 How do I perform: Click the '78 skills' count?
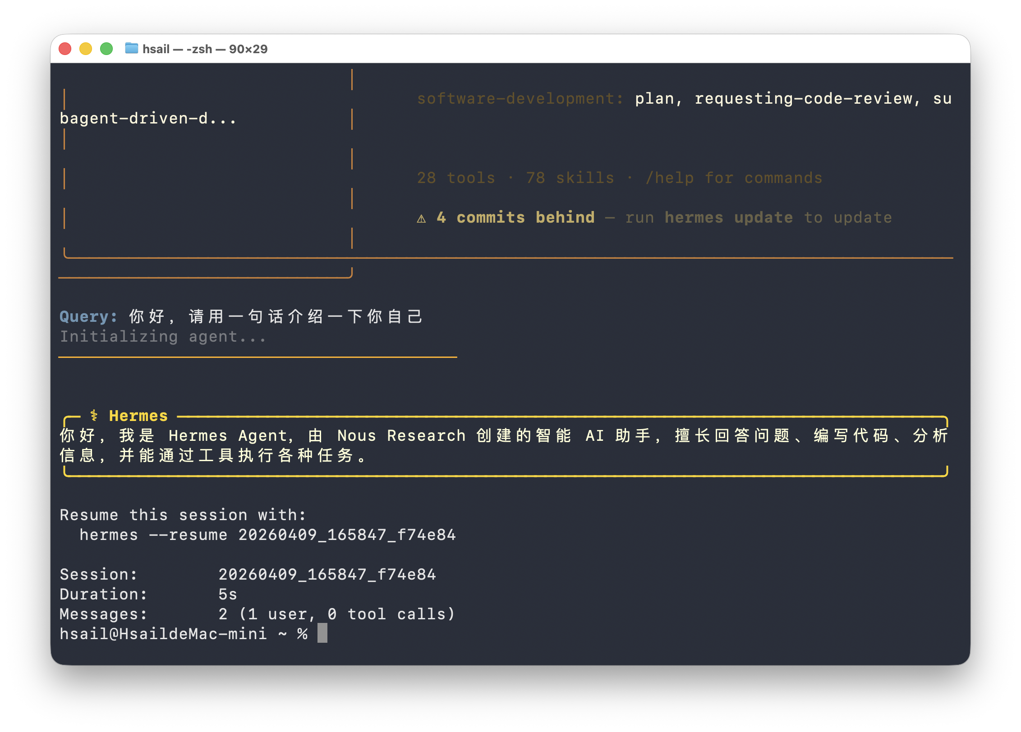570,178
